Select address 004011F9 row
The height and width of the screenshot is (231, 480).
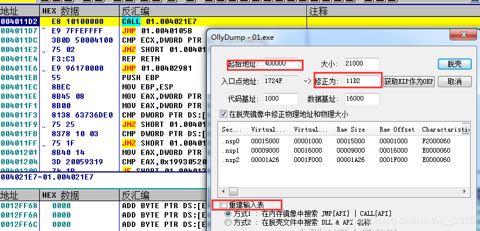click(x=19, y=125)
